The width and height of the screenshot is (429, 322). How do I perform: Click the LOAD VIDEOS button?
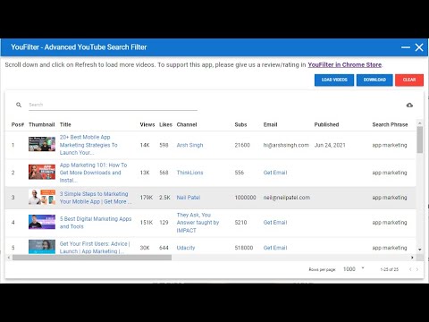click(334, 80)
